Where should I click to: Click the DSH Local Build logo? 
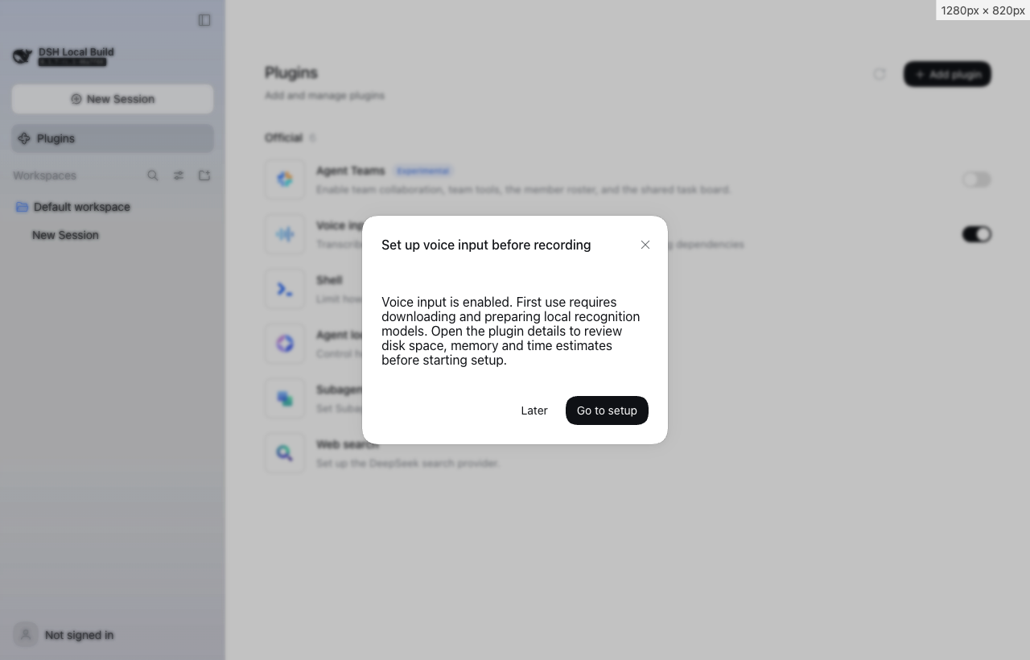tap(23, 56)
